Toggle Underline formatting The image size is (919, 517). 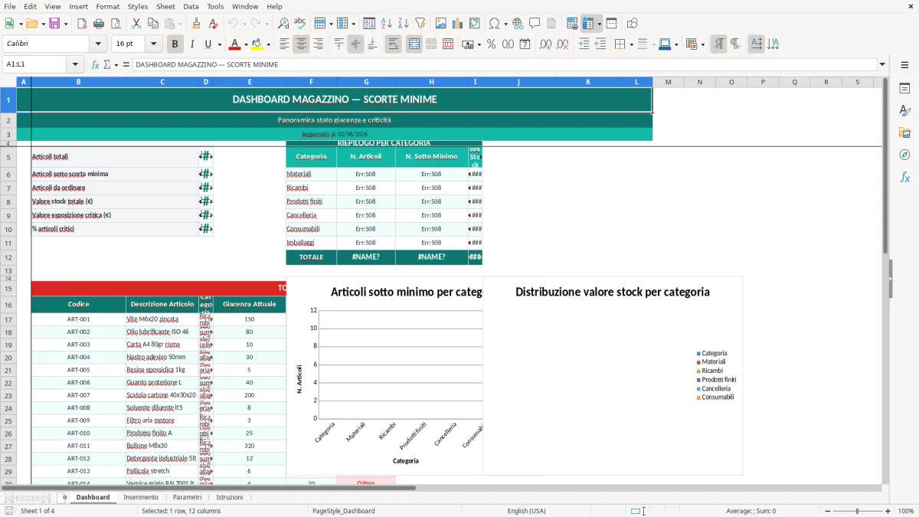tap(208, 44)
